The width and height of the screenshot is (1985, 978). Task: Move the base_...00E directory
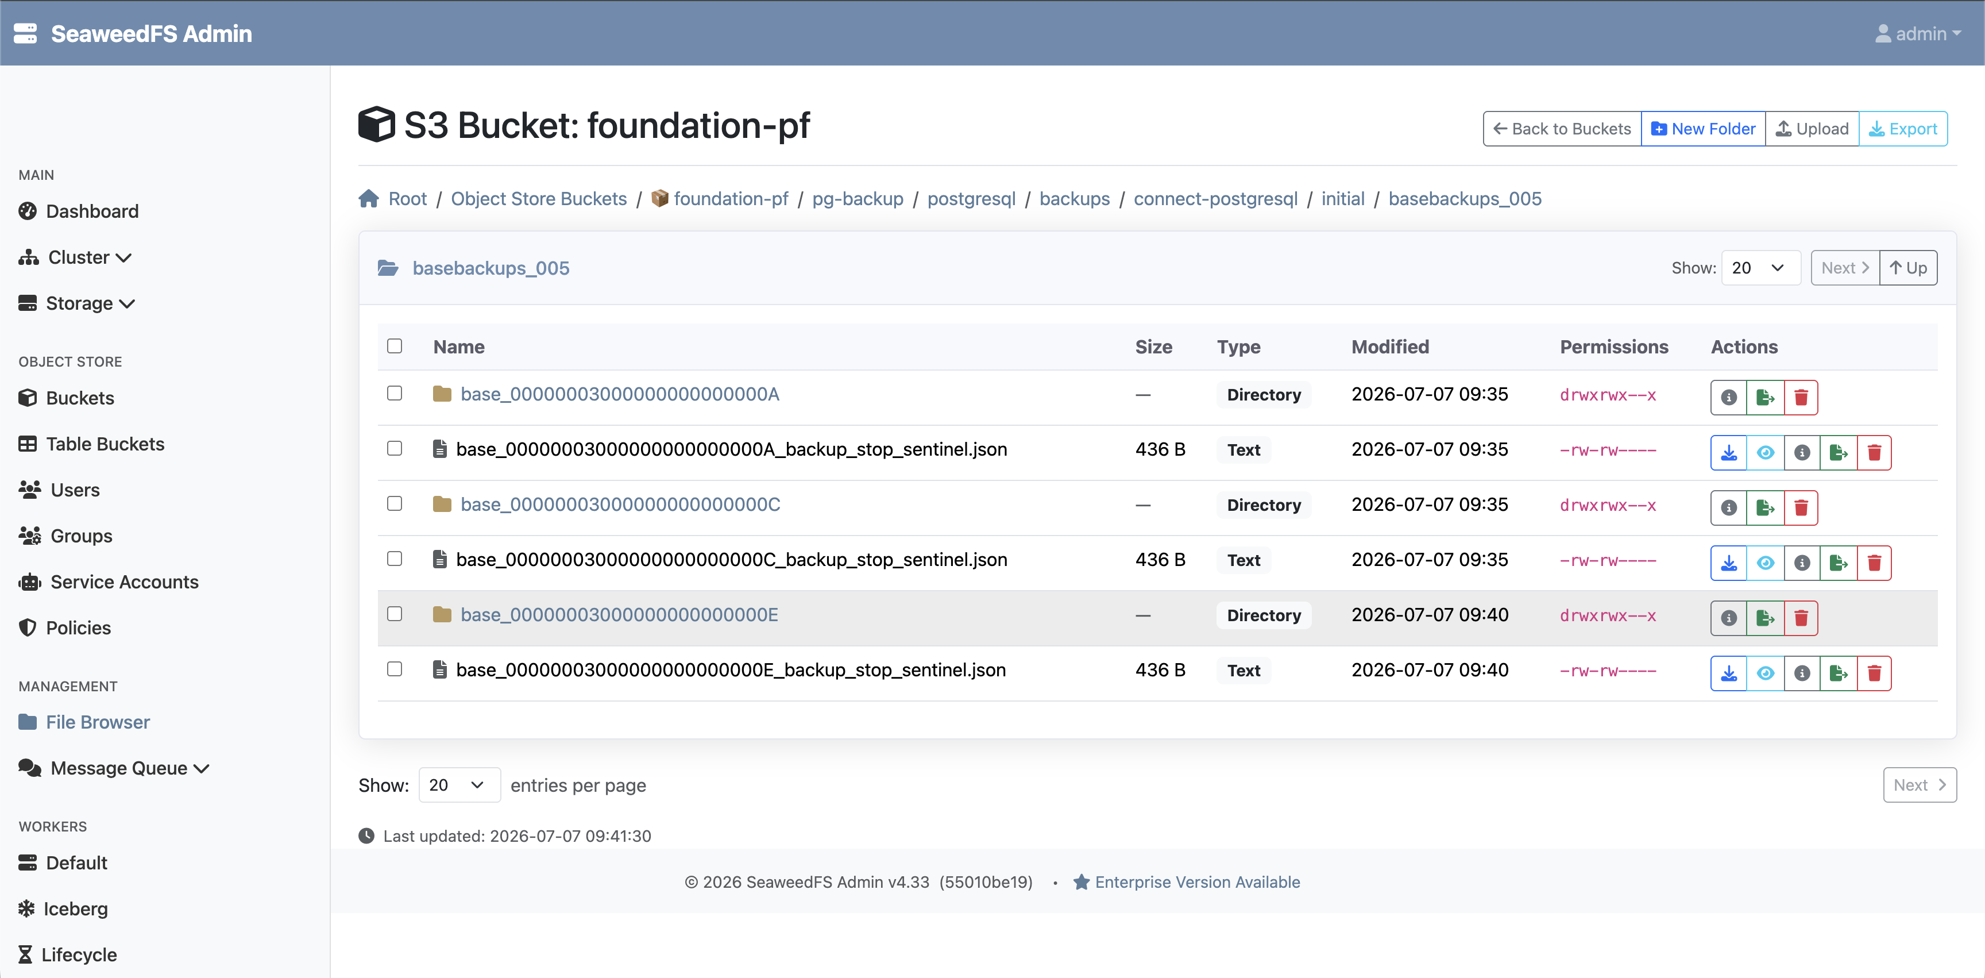point(1764,618)
